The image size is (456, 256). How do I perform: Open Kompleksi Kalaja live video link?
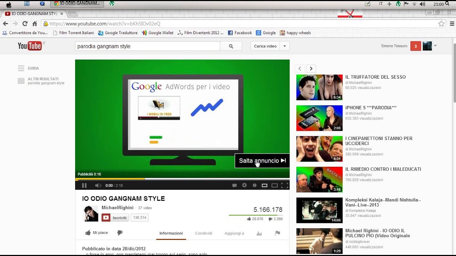[383, 202]
